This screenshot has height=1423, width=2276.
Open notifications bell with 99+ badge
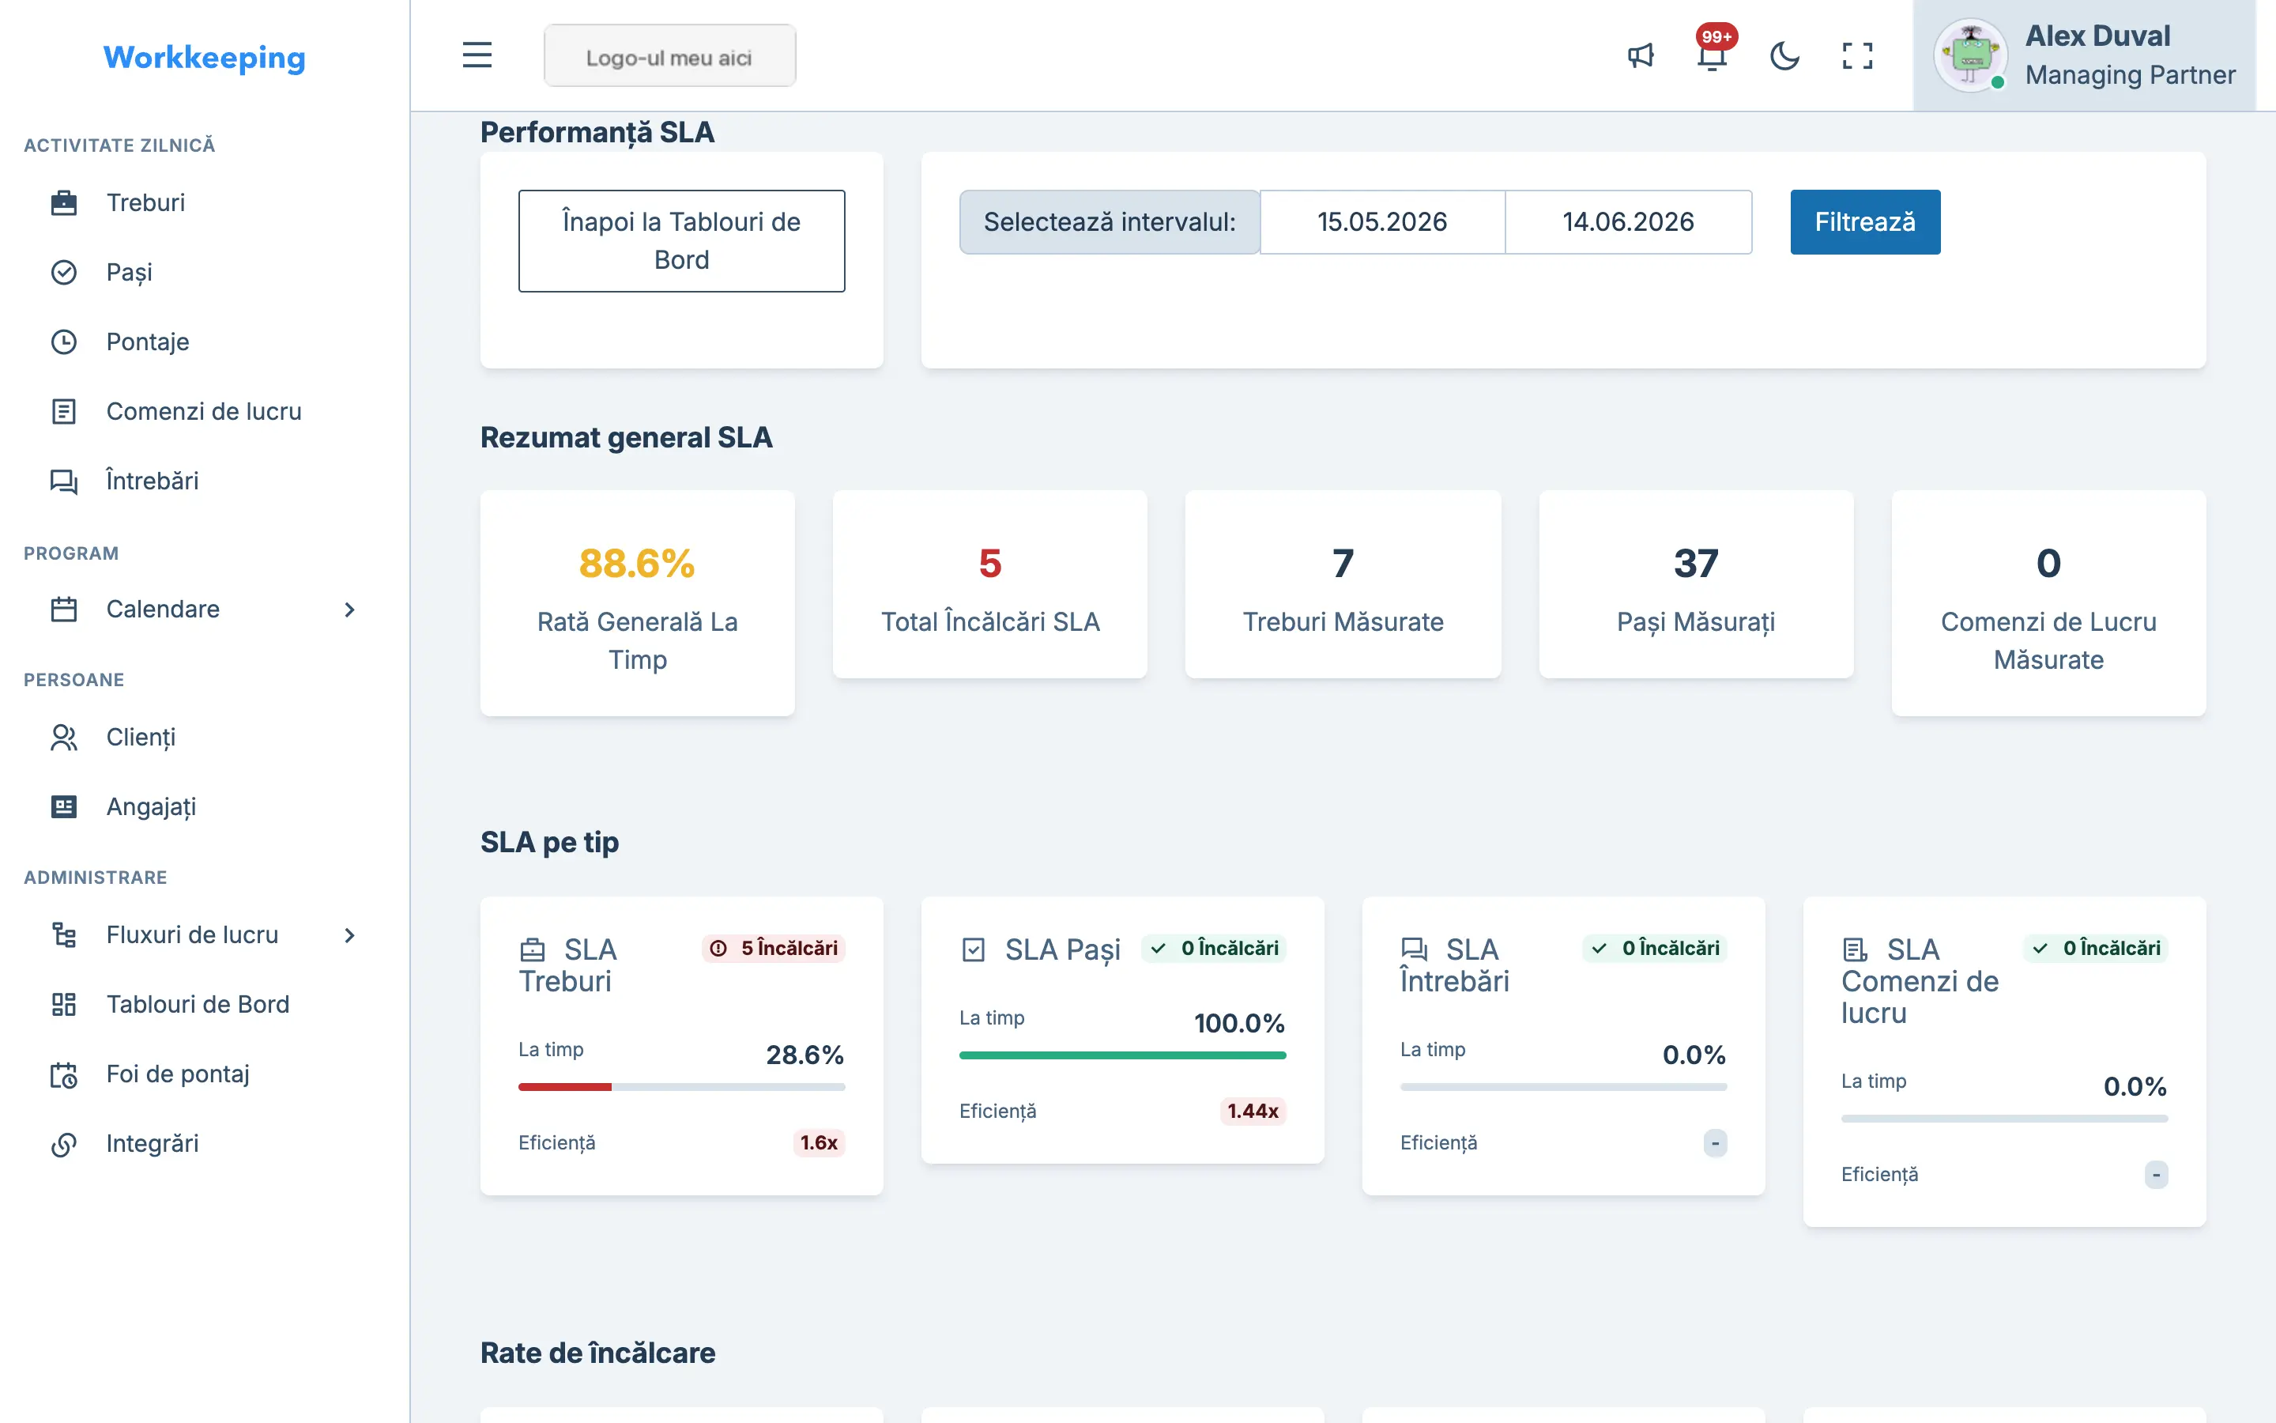point(1713,55)
